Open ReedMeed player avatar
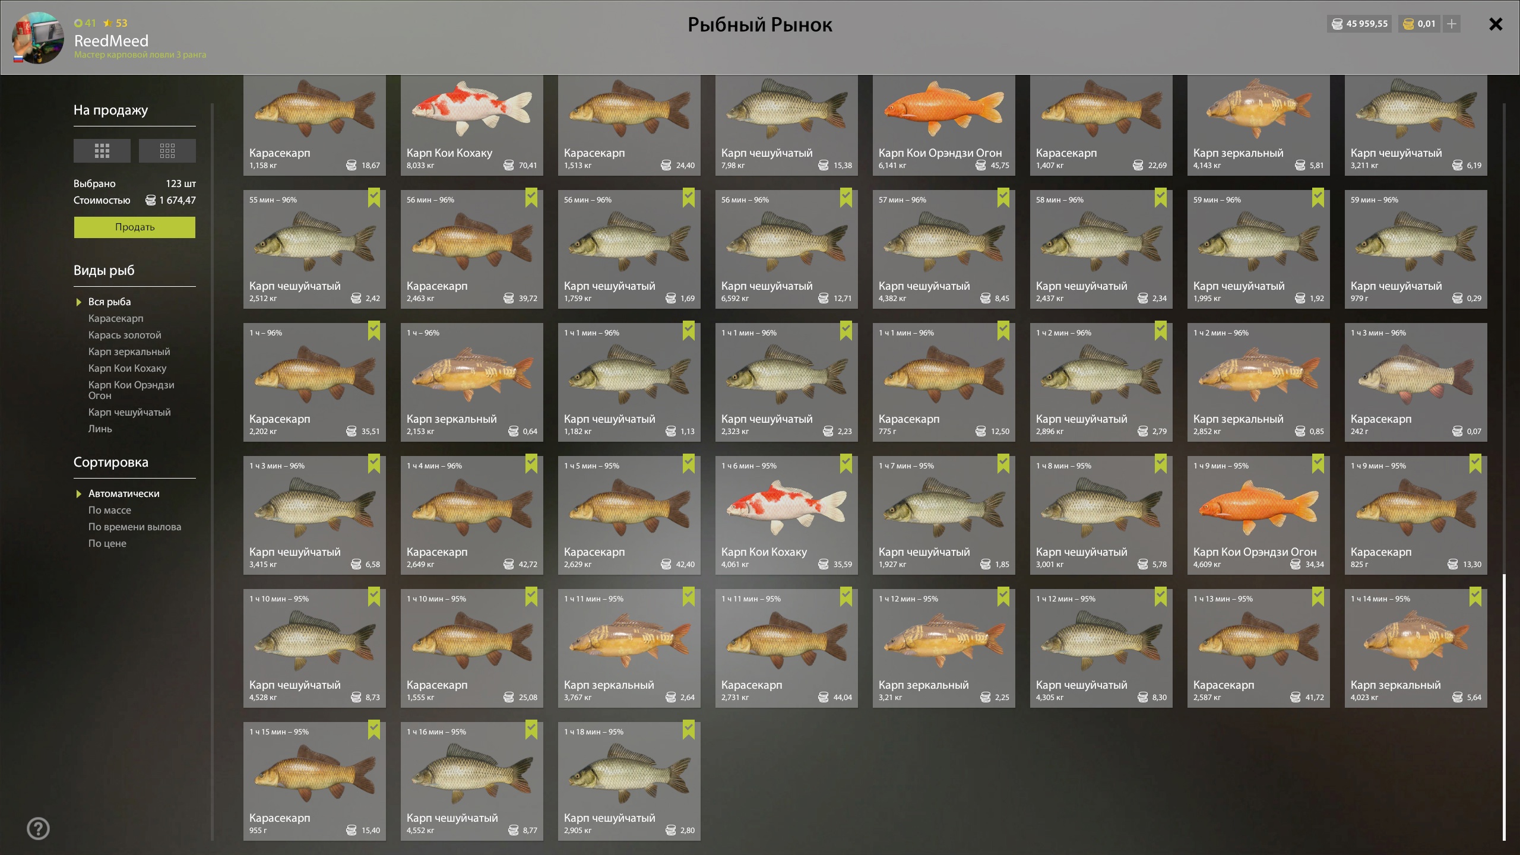The width and height of the screenshot is (1520, 855). point(38,37)
